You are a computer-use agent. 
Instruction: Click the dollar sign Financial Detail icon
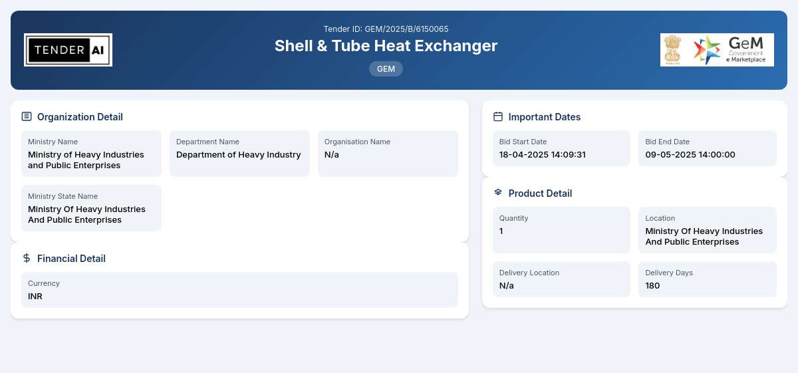(x=27, y=258)
